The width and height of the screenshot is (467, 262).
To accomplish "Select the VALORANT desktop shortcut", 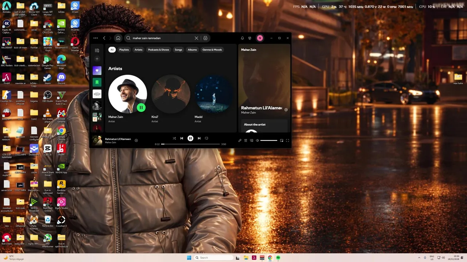I will [x=7, y=43].
